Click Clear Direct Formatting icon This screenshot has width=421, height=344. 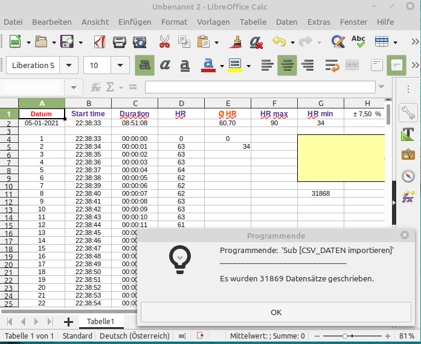[x=256, y=42]
